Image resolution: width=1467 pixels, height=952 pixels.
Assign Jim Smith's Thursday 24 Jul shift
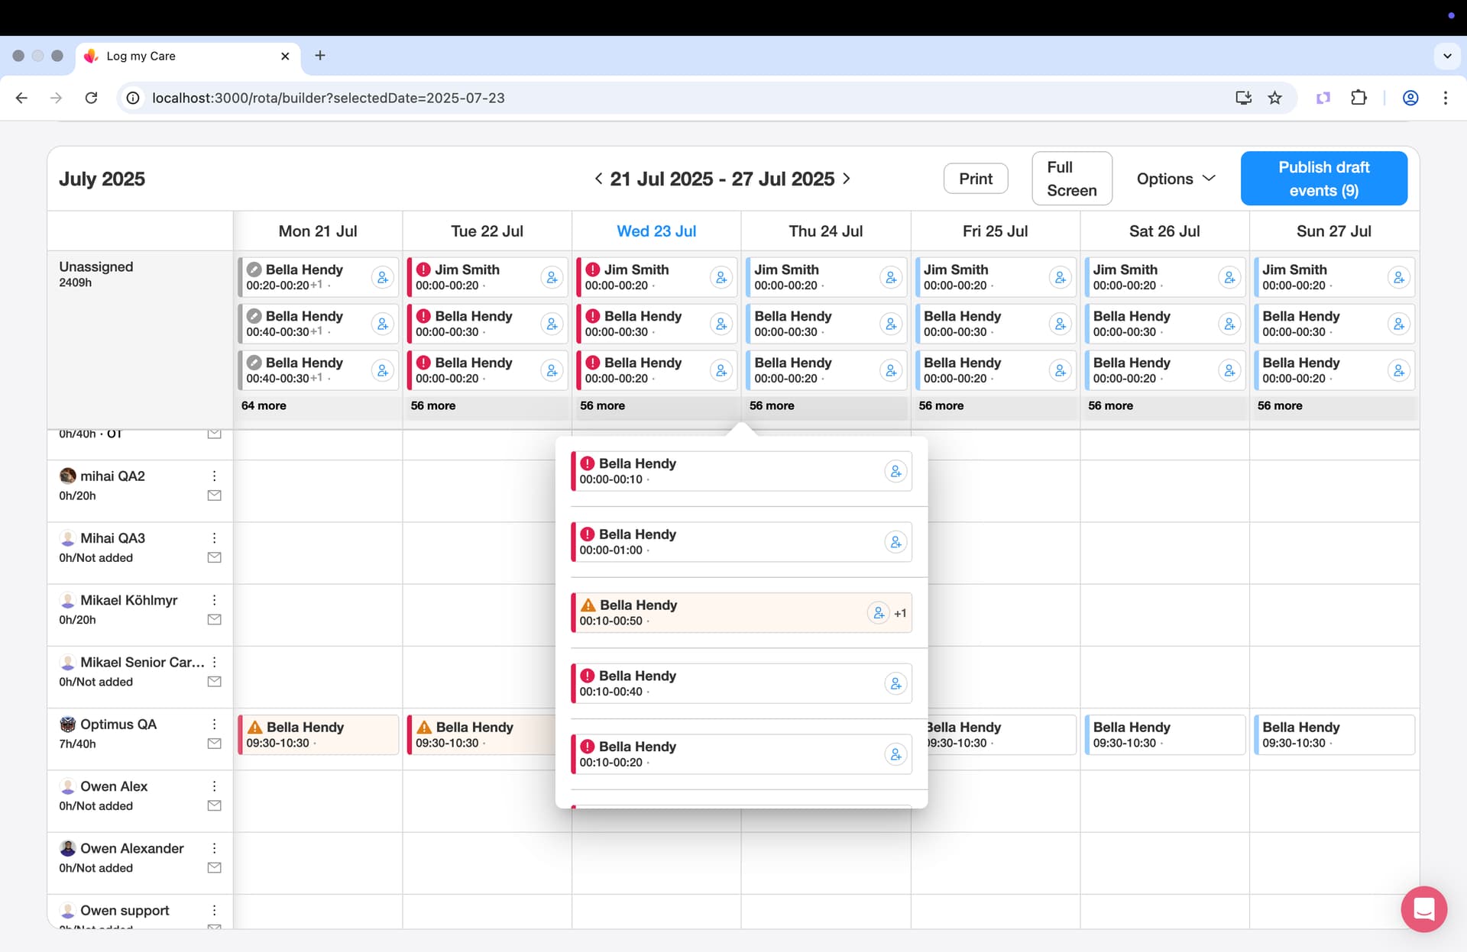tap(891, 277)
